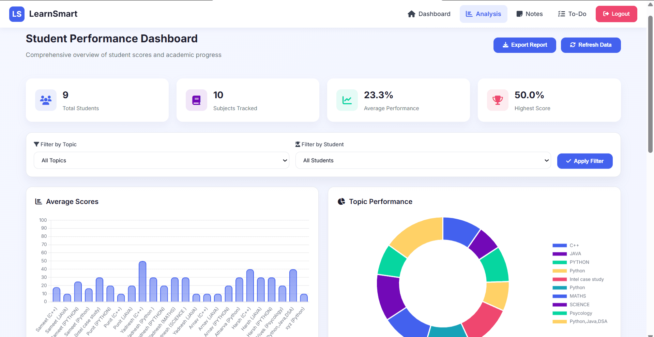The height and width of the screenshot is (337, 654).
Task: Click the Total Students people icon
Action: (46, 100)
